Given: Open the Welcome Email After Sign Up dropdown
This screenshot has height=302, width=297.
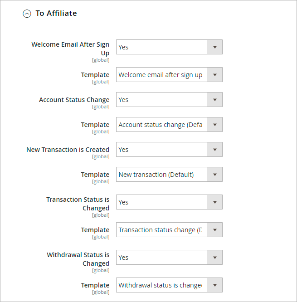Looking at the screenshot, I should [x=169, y=47].
